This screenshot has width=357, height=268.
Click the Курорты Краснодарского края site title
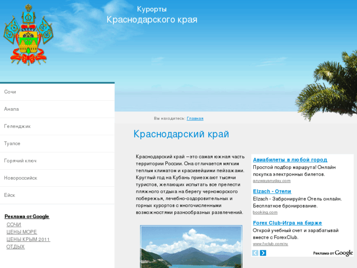(x=152, y=15)
